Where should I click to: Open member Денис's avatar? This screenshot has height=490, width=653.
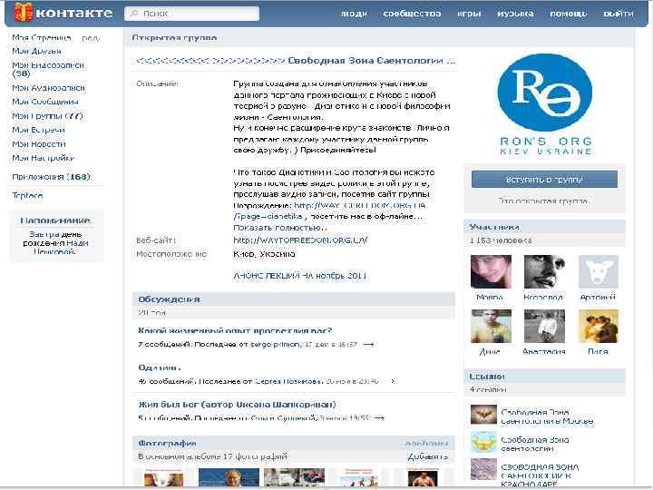491,326
